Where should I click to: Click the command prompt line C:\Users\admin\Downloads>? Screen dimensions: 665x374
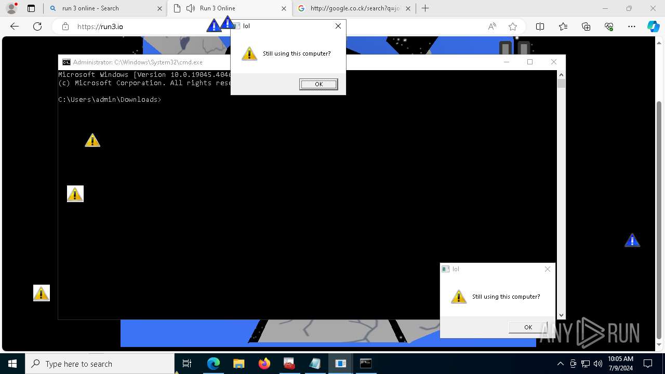[x=110, y=99]
